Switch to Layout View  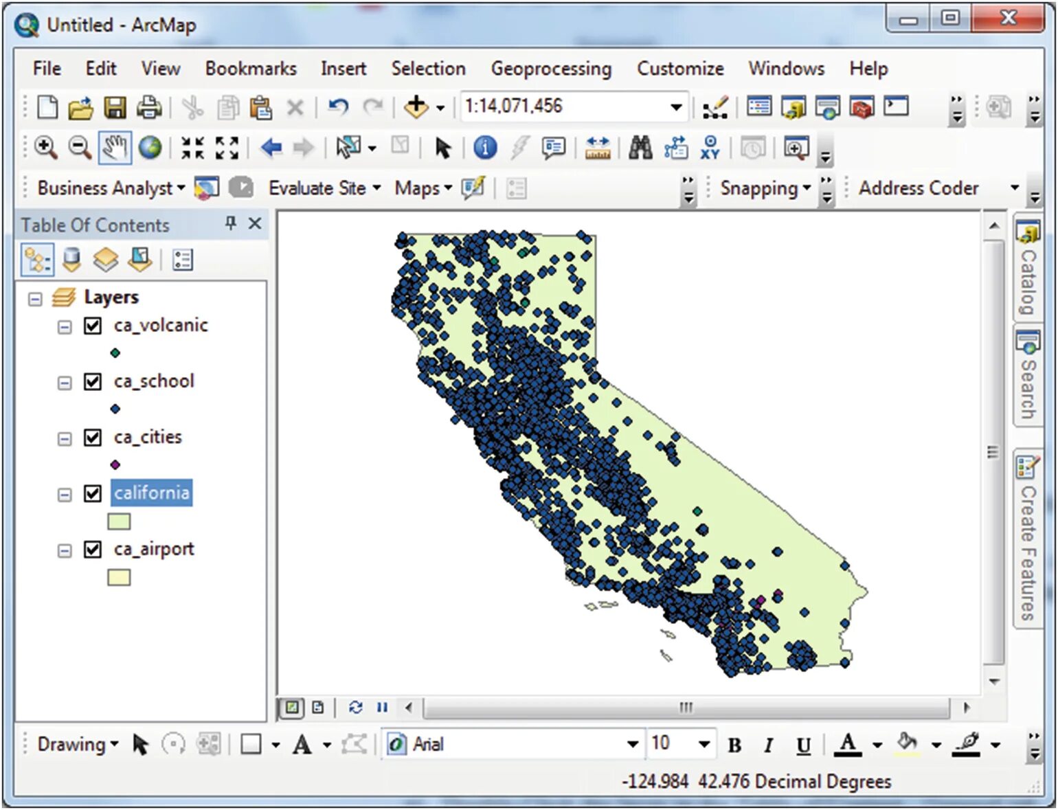tap(318, 707)
